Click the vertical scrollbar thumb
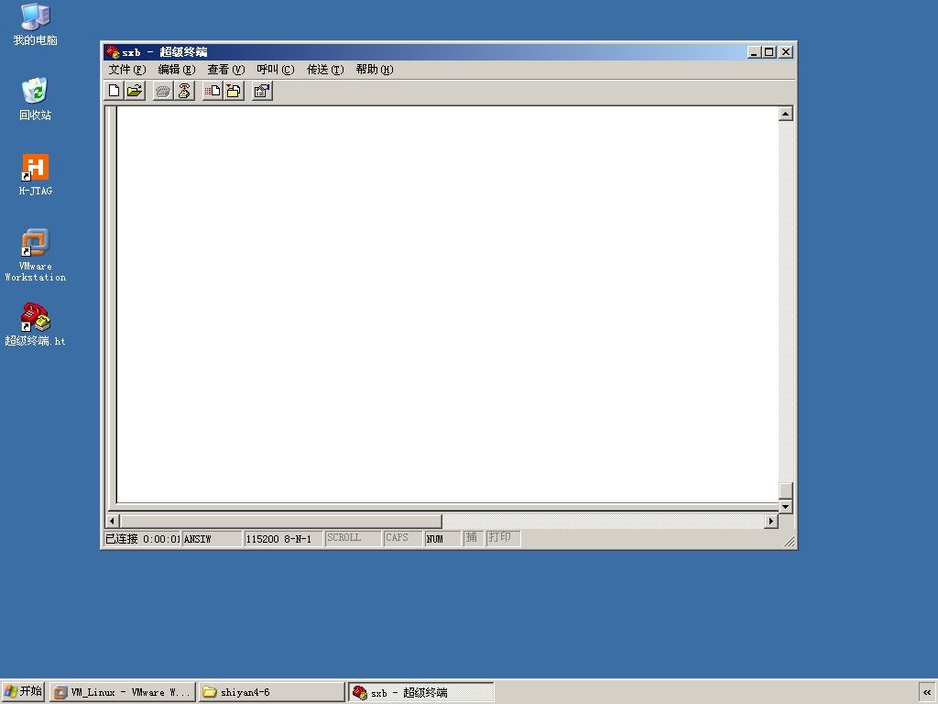Screen dimensions: 938x704 (x=786, y=491)
